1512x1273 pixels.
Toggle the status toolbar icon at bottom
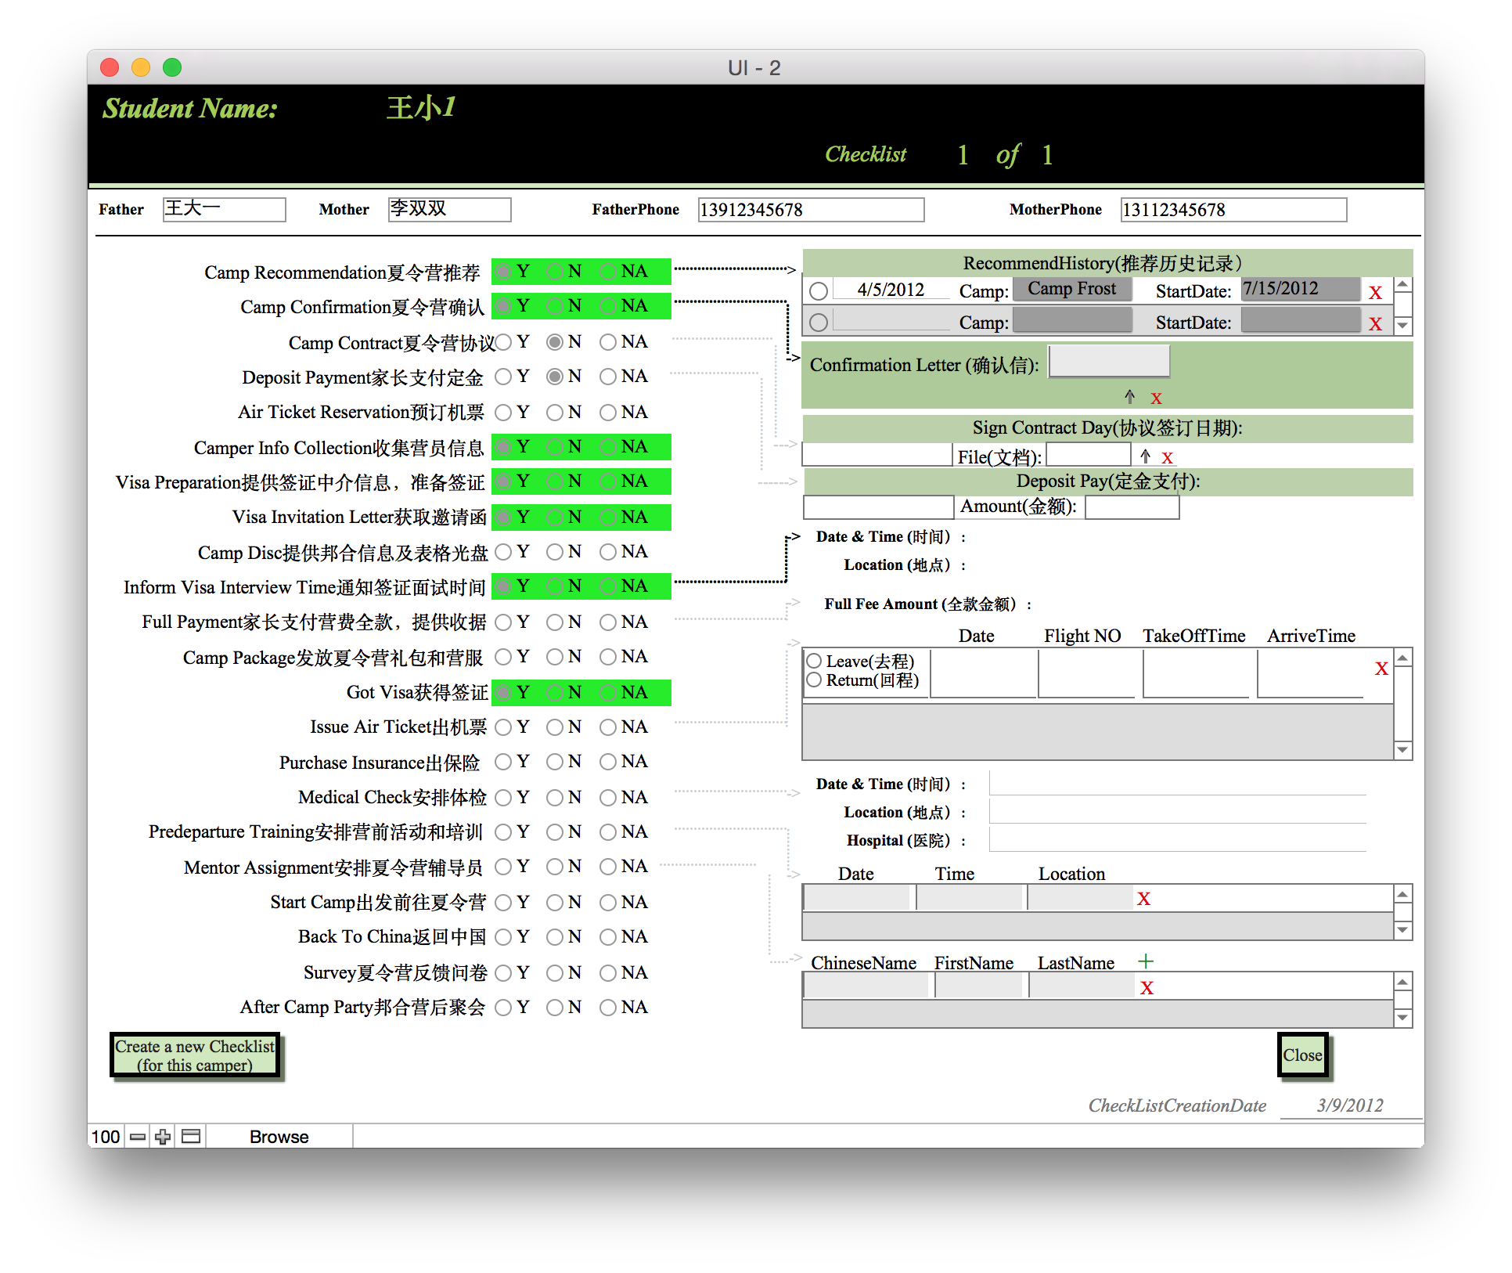[191, 1137]
